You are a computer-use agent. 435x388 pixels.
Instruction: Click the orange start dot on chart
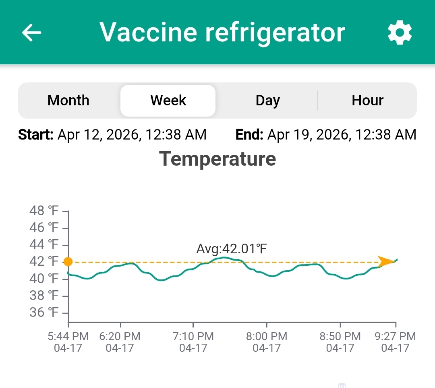coord(68,262)
